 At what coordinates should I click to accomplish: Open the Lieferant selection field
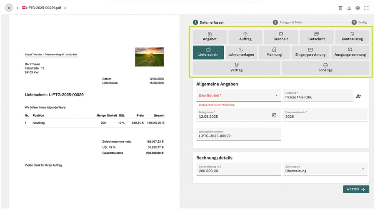pyautogui.click(x=318, y=95)
